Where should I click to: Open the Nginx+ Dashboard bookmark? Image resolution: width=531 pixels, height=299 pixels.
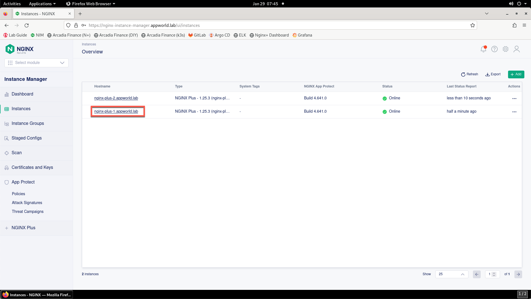[x=269, y=35]
